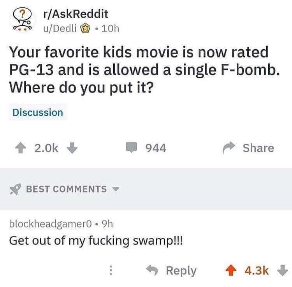Open u/Dedli's user profile
Screen dimensions: 292x287
[60, 28]
